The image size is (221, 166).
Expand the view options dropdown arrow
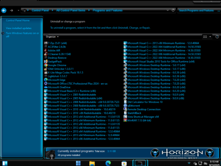(210, 37)
